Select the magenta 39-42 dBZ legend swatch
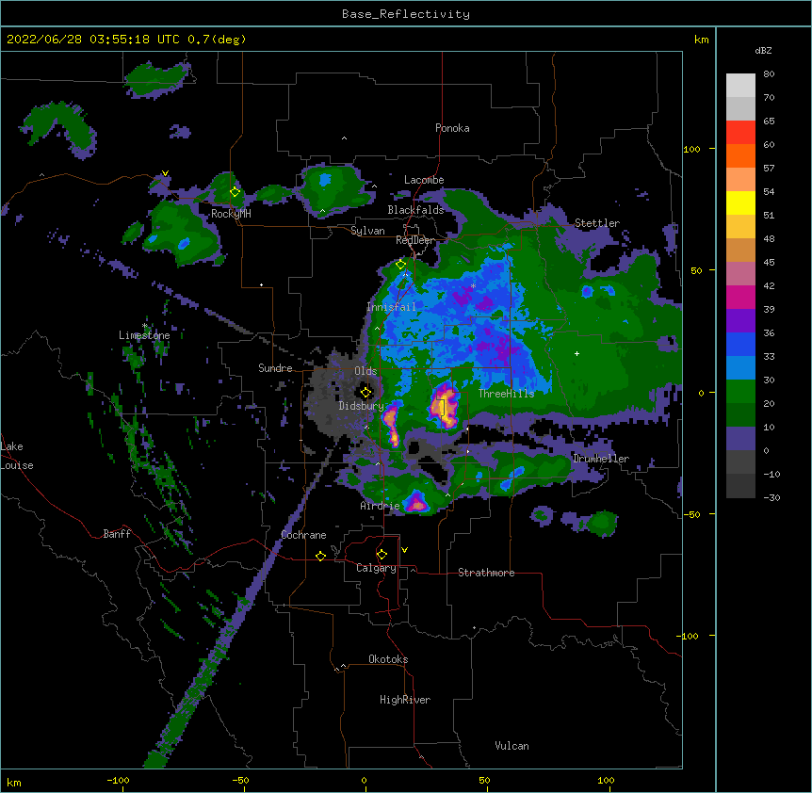Screen dimensions: 812x793 740,297
